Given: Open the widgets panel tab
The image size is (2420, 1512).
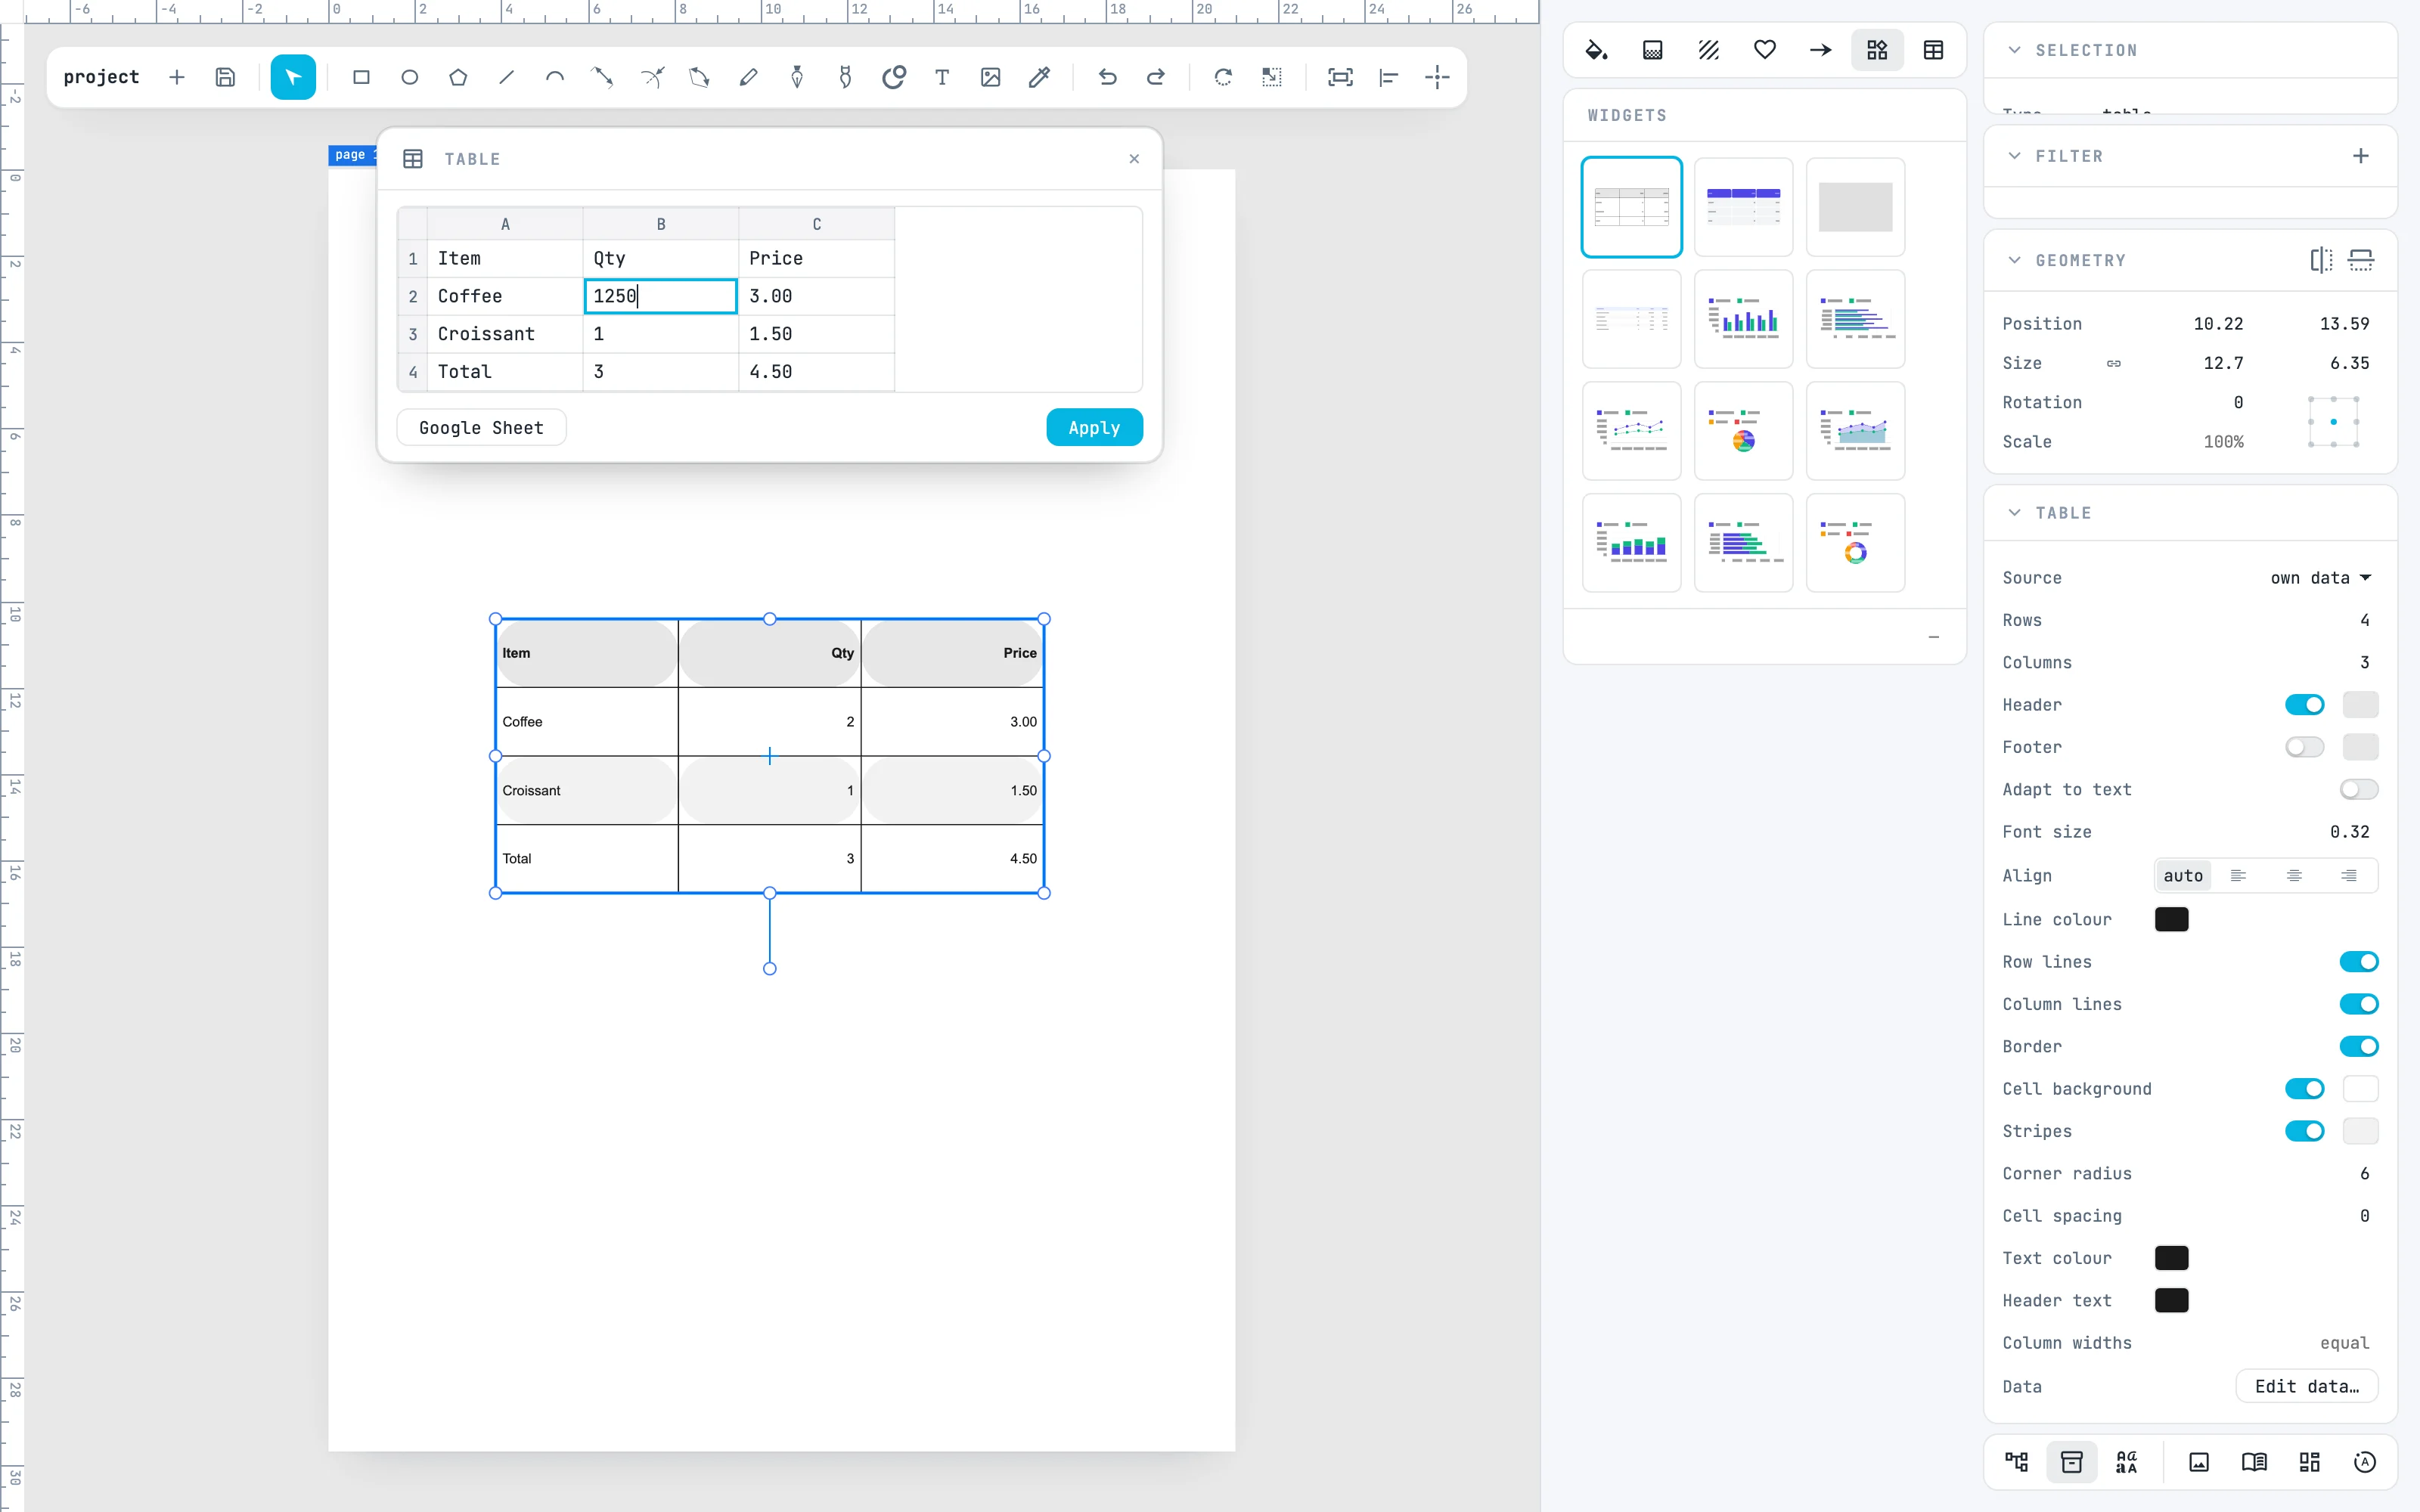Looking at the screenshot, I should pyautogui.click(x=1877, y=50).
